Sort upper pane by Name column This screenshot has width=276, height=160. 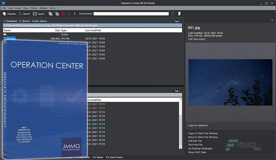tap(7, 30)
